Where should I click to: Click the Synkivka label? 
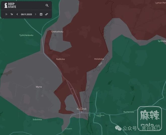tap(162, 41)
